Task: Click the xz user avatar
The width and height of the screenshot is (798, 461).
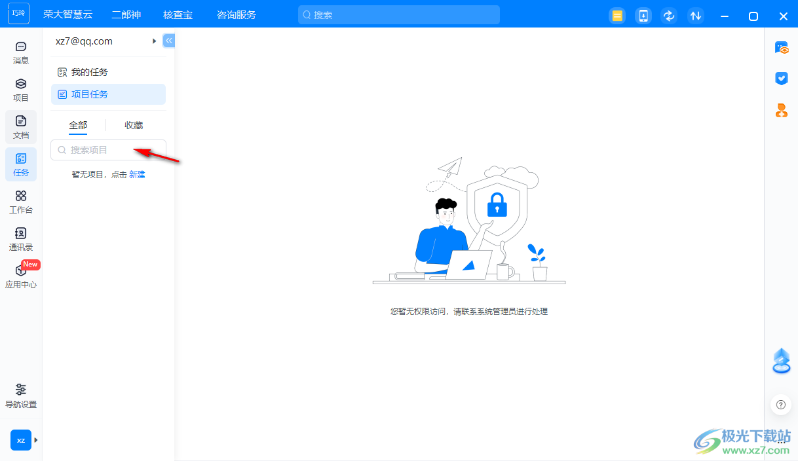Action: [21, 440]
